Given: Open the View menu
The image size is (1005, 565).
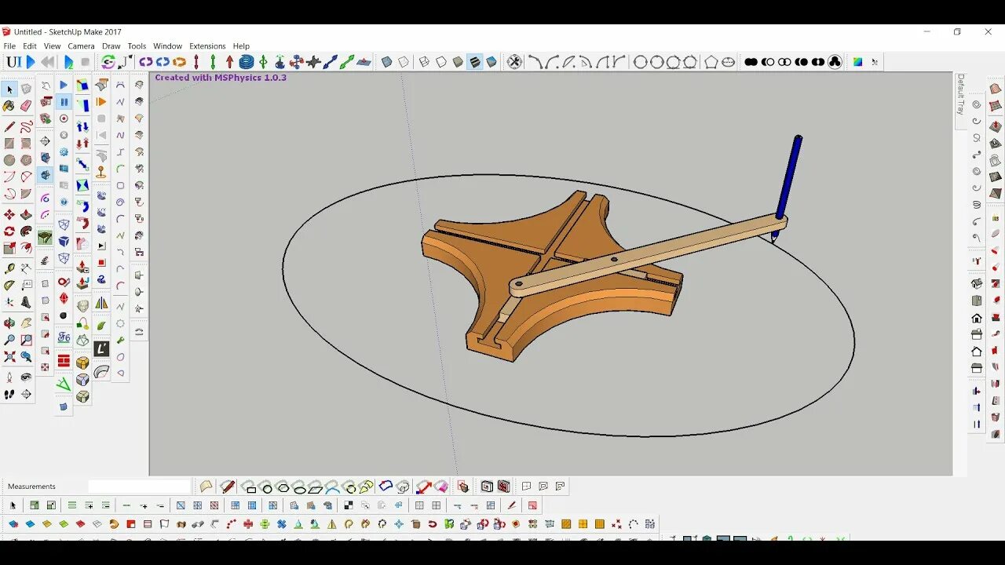Looking at the screenshot, I should (52, 46).
